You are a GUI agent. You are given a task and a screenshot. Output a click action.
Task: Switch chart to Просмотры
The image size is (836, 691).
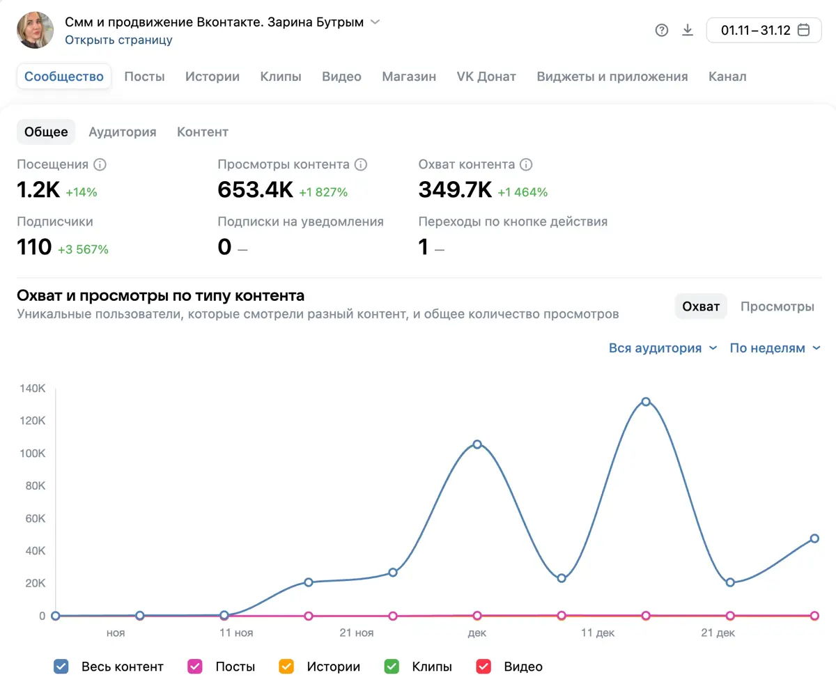(x=777, y=306)
